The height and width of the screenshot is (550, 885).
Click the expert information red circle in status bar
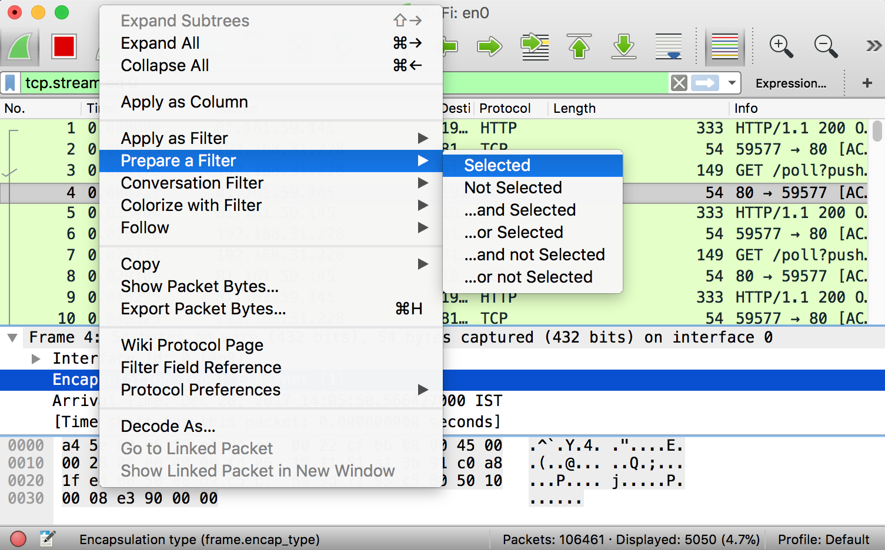tap(18, 539)
